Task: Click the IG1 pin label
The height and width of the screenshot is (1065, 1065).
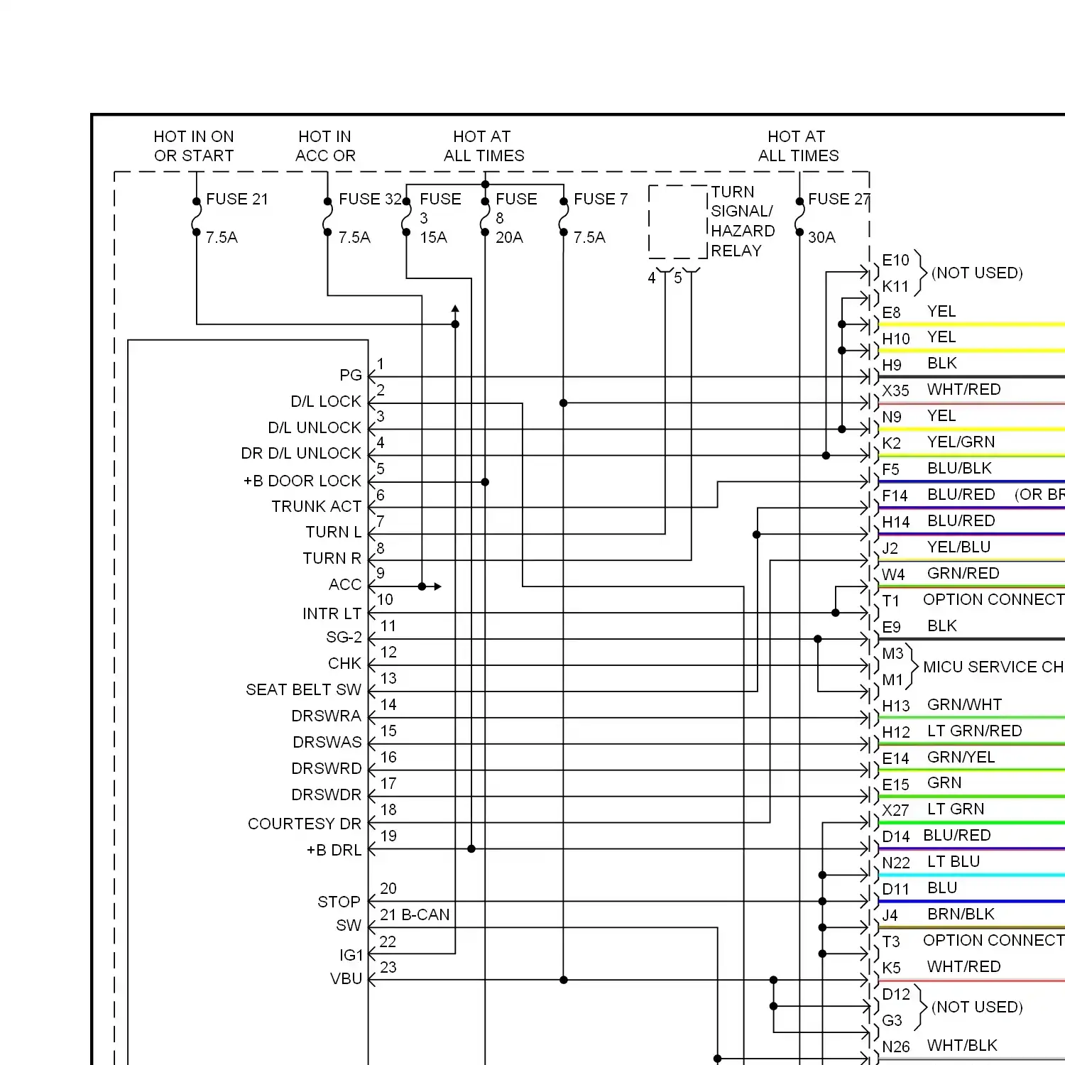Action: [x=351, y=956]
